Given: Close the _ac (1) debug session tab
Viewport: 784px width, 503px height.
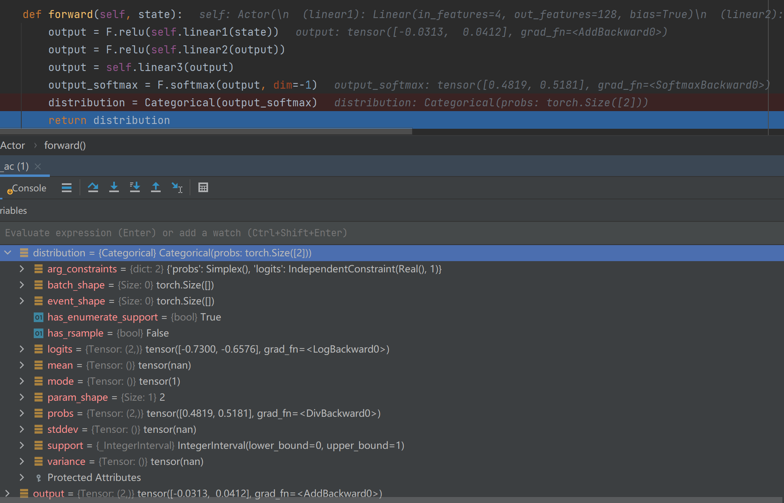Looking at the screenshot, I should point(38,166).
